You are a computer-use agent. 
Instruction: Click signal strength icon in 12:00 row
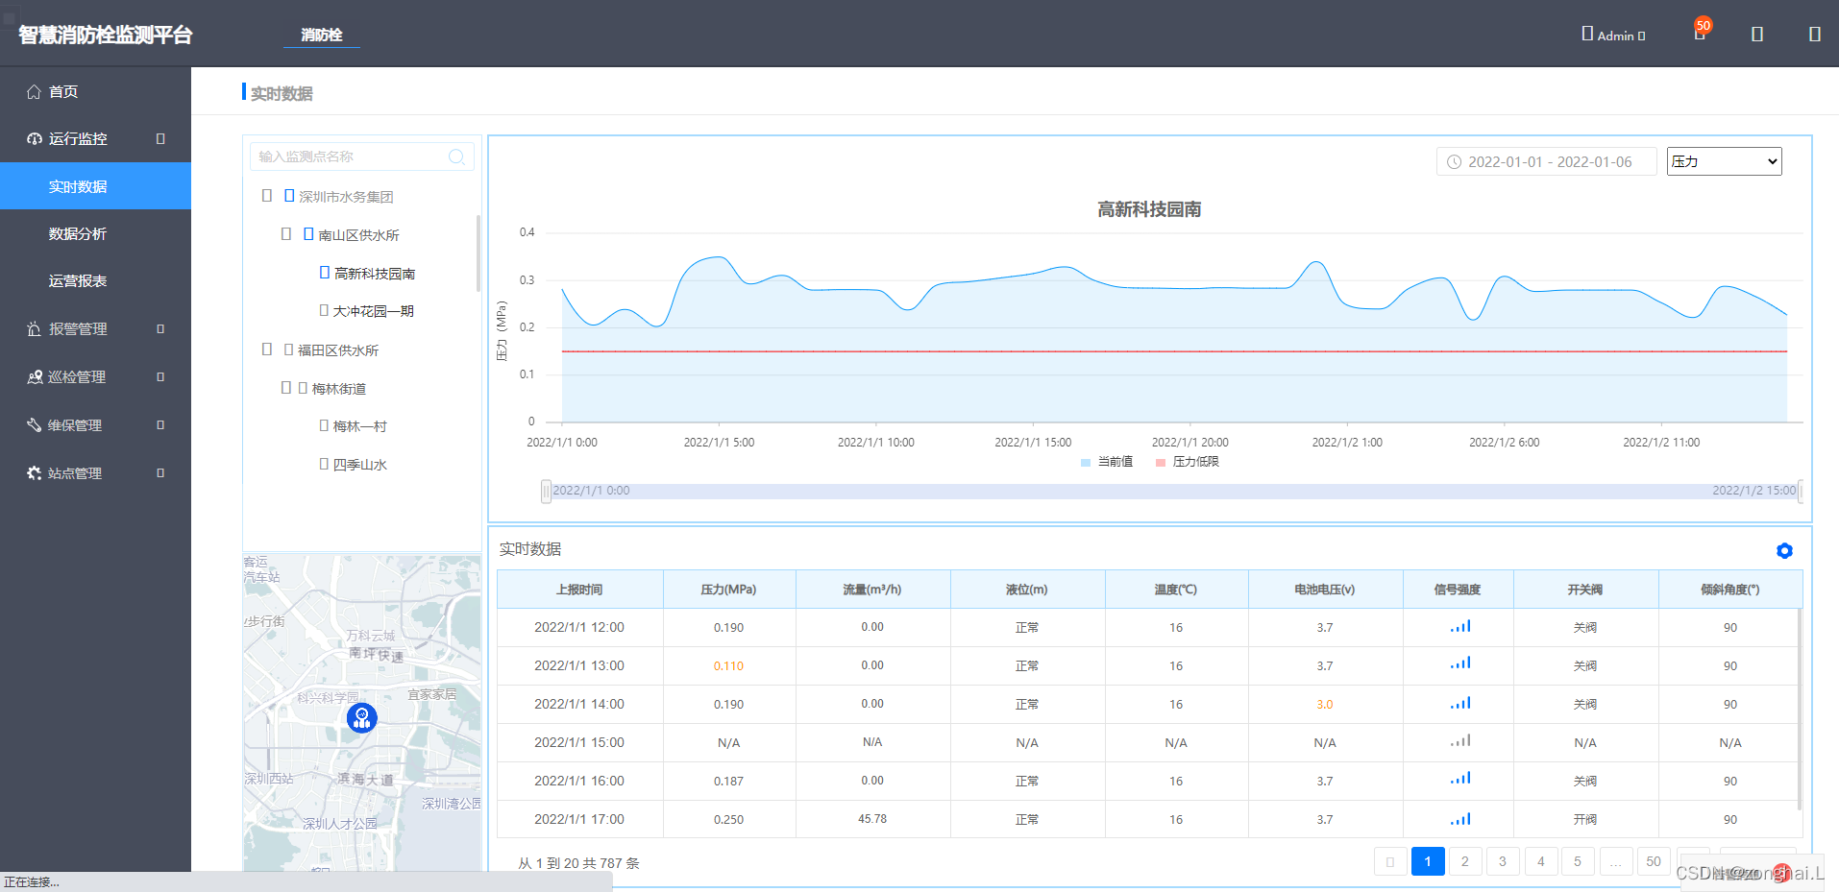[1460, 626]
